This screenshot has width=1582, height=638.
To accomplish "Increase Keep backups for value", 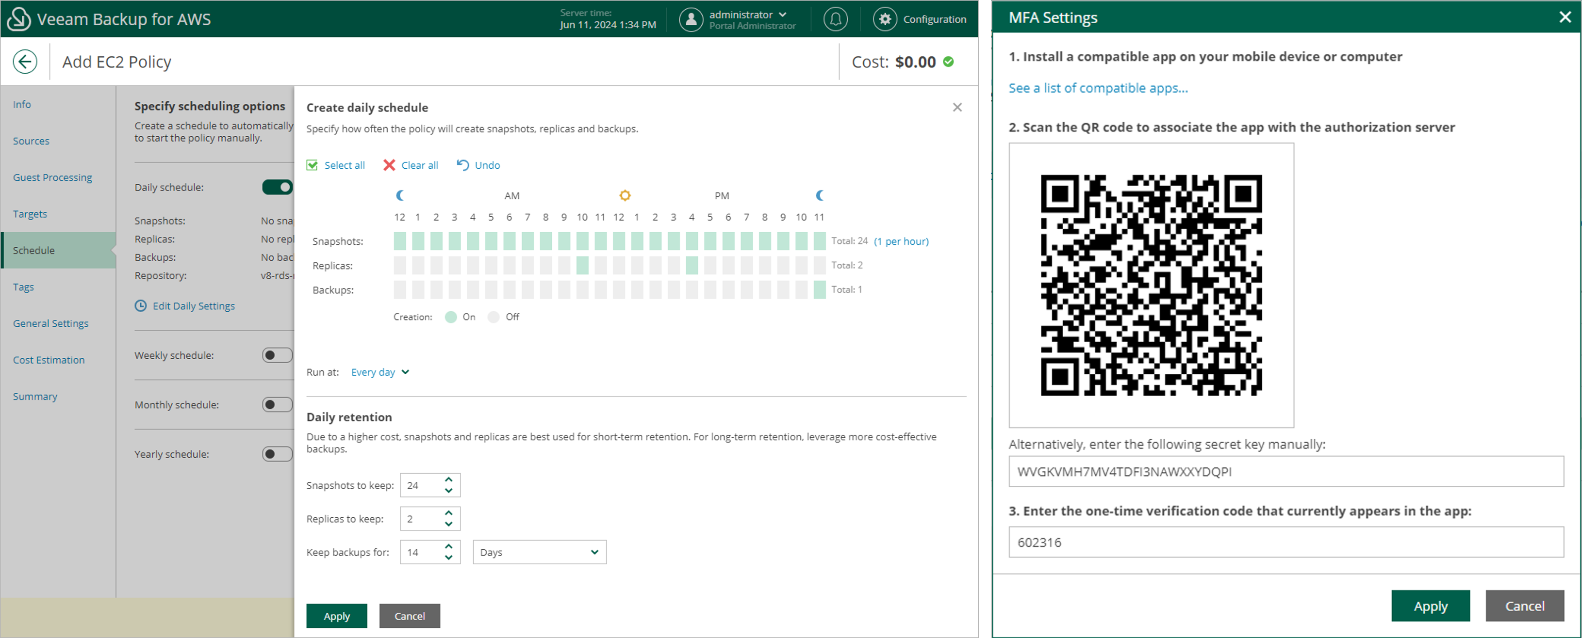I will [449, 546].
